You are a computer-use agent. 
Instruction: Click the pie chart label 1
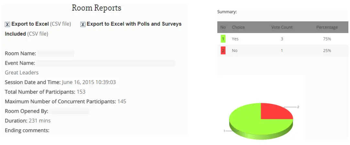click(x=224, y=131)
